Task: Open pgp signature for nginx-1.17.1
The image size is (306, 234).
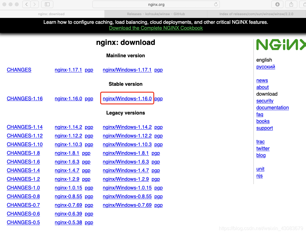Action: 89,70
